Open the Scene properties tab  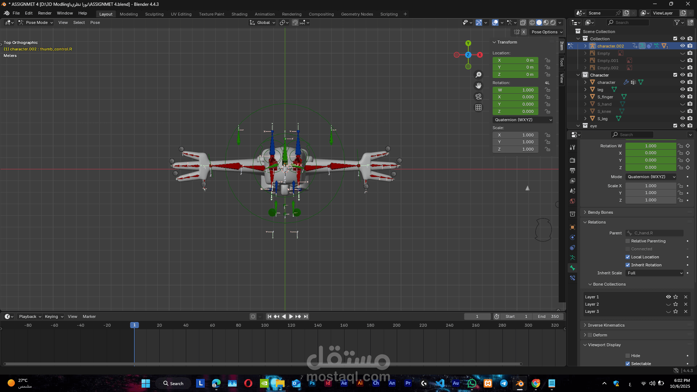coord(572,191)
